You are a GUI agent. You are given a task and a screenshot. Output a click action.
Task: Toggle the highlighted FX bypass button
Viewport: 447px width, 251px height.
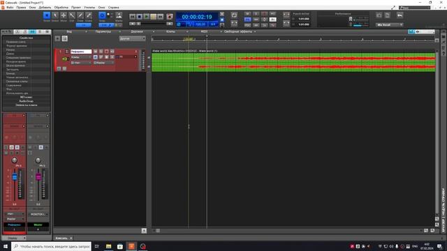click(247, 20)
